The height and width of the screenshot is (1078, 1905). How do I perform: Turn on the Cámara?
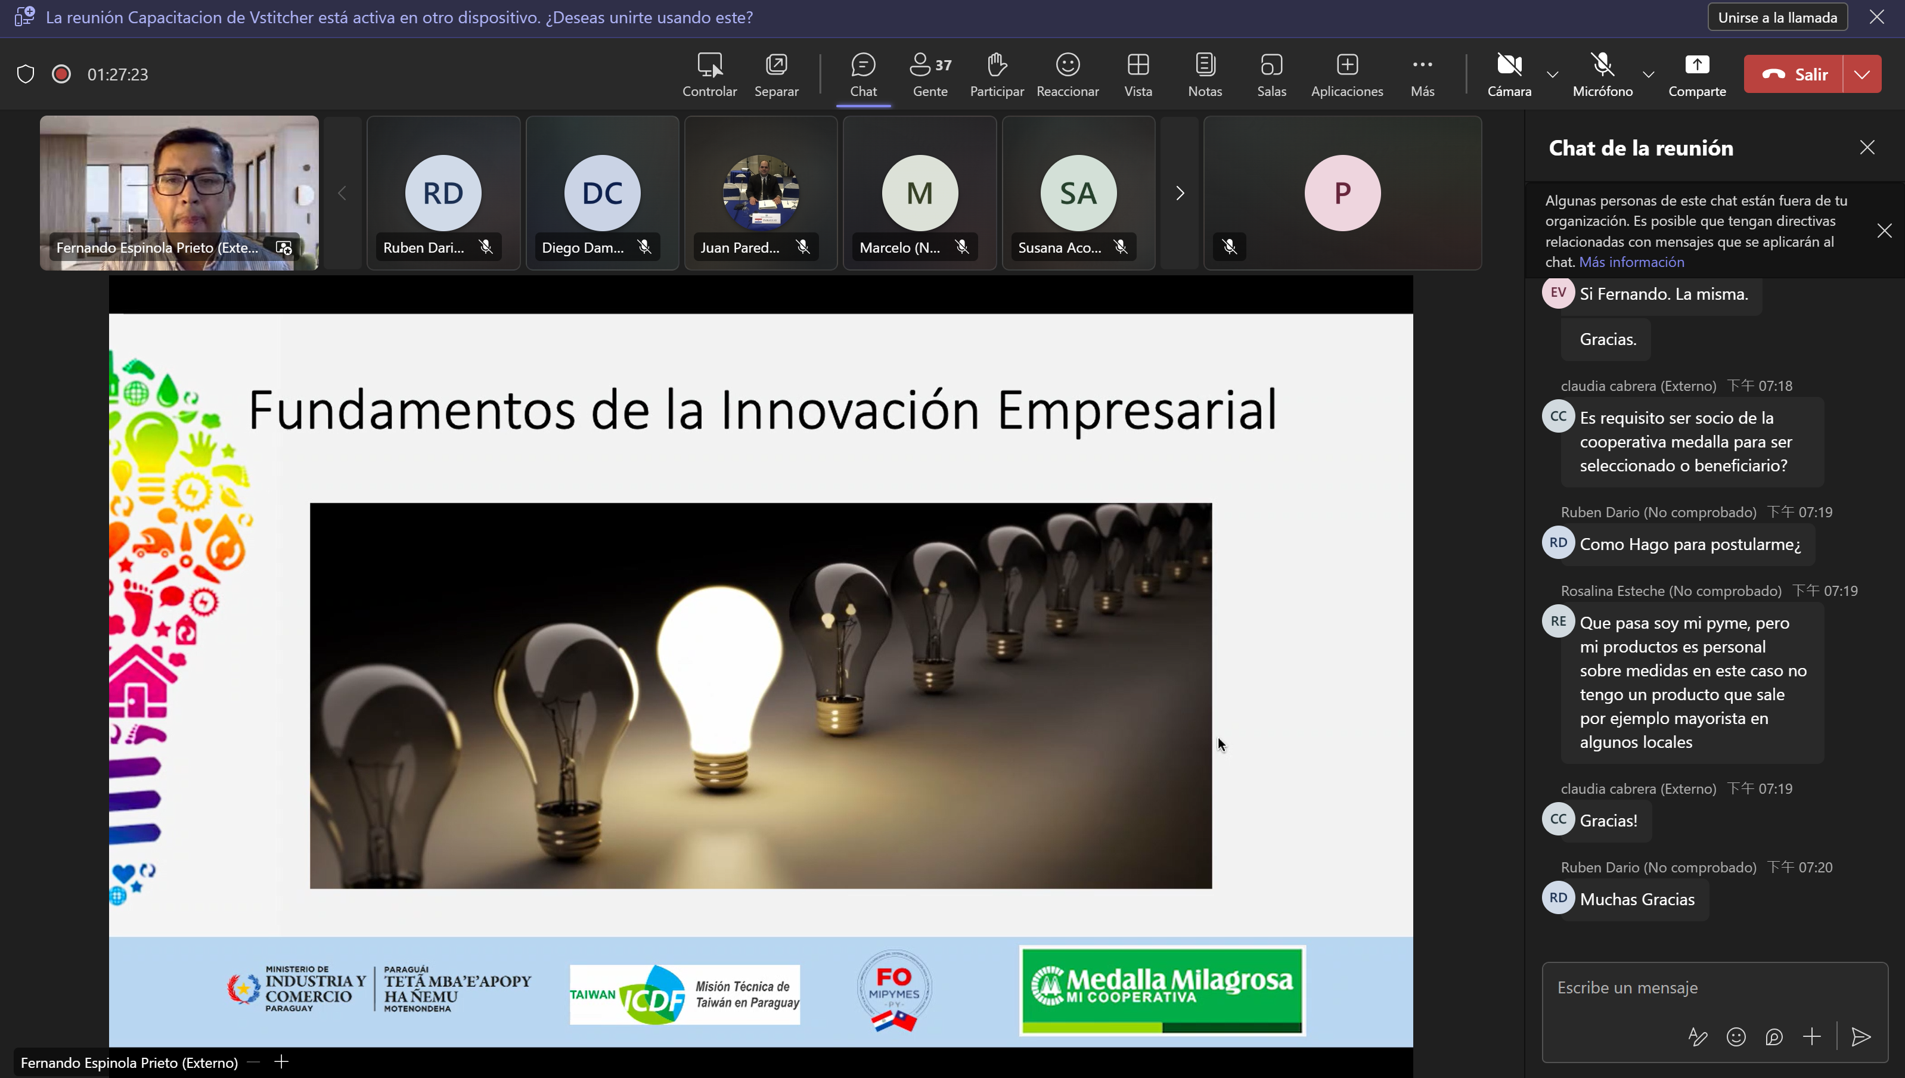tap(1509, 74)
